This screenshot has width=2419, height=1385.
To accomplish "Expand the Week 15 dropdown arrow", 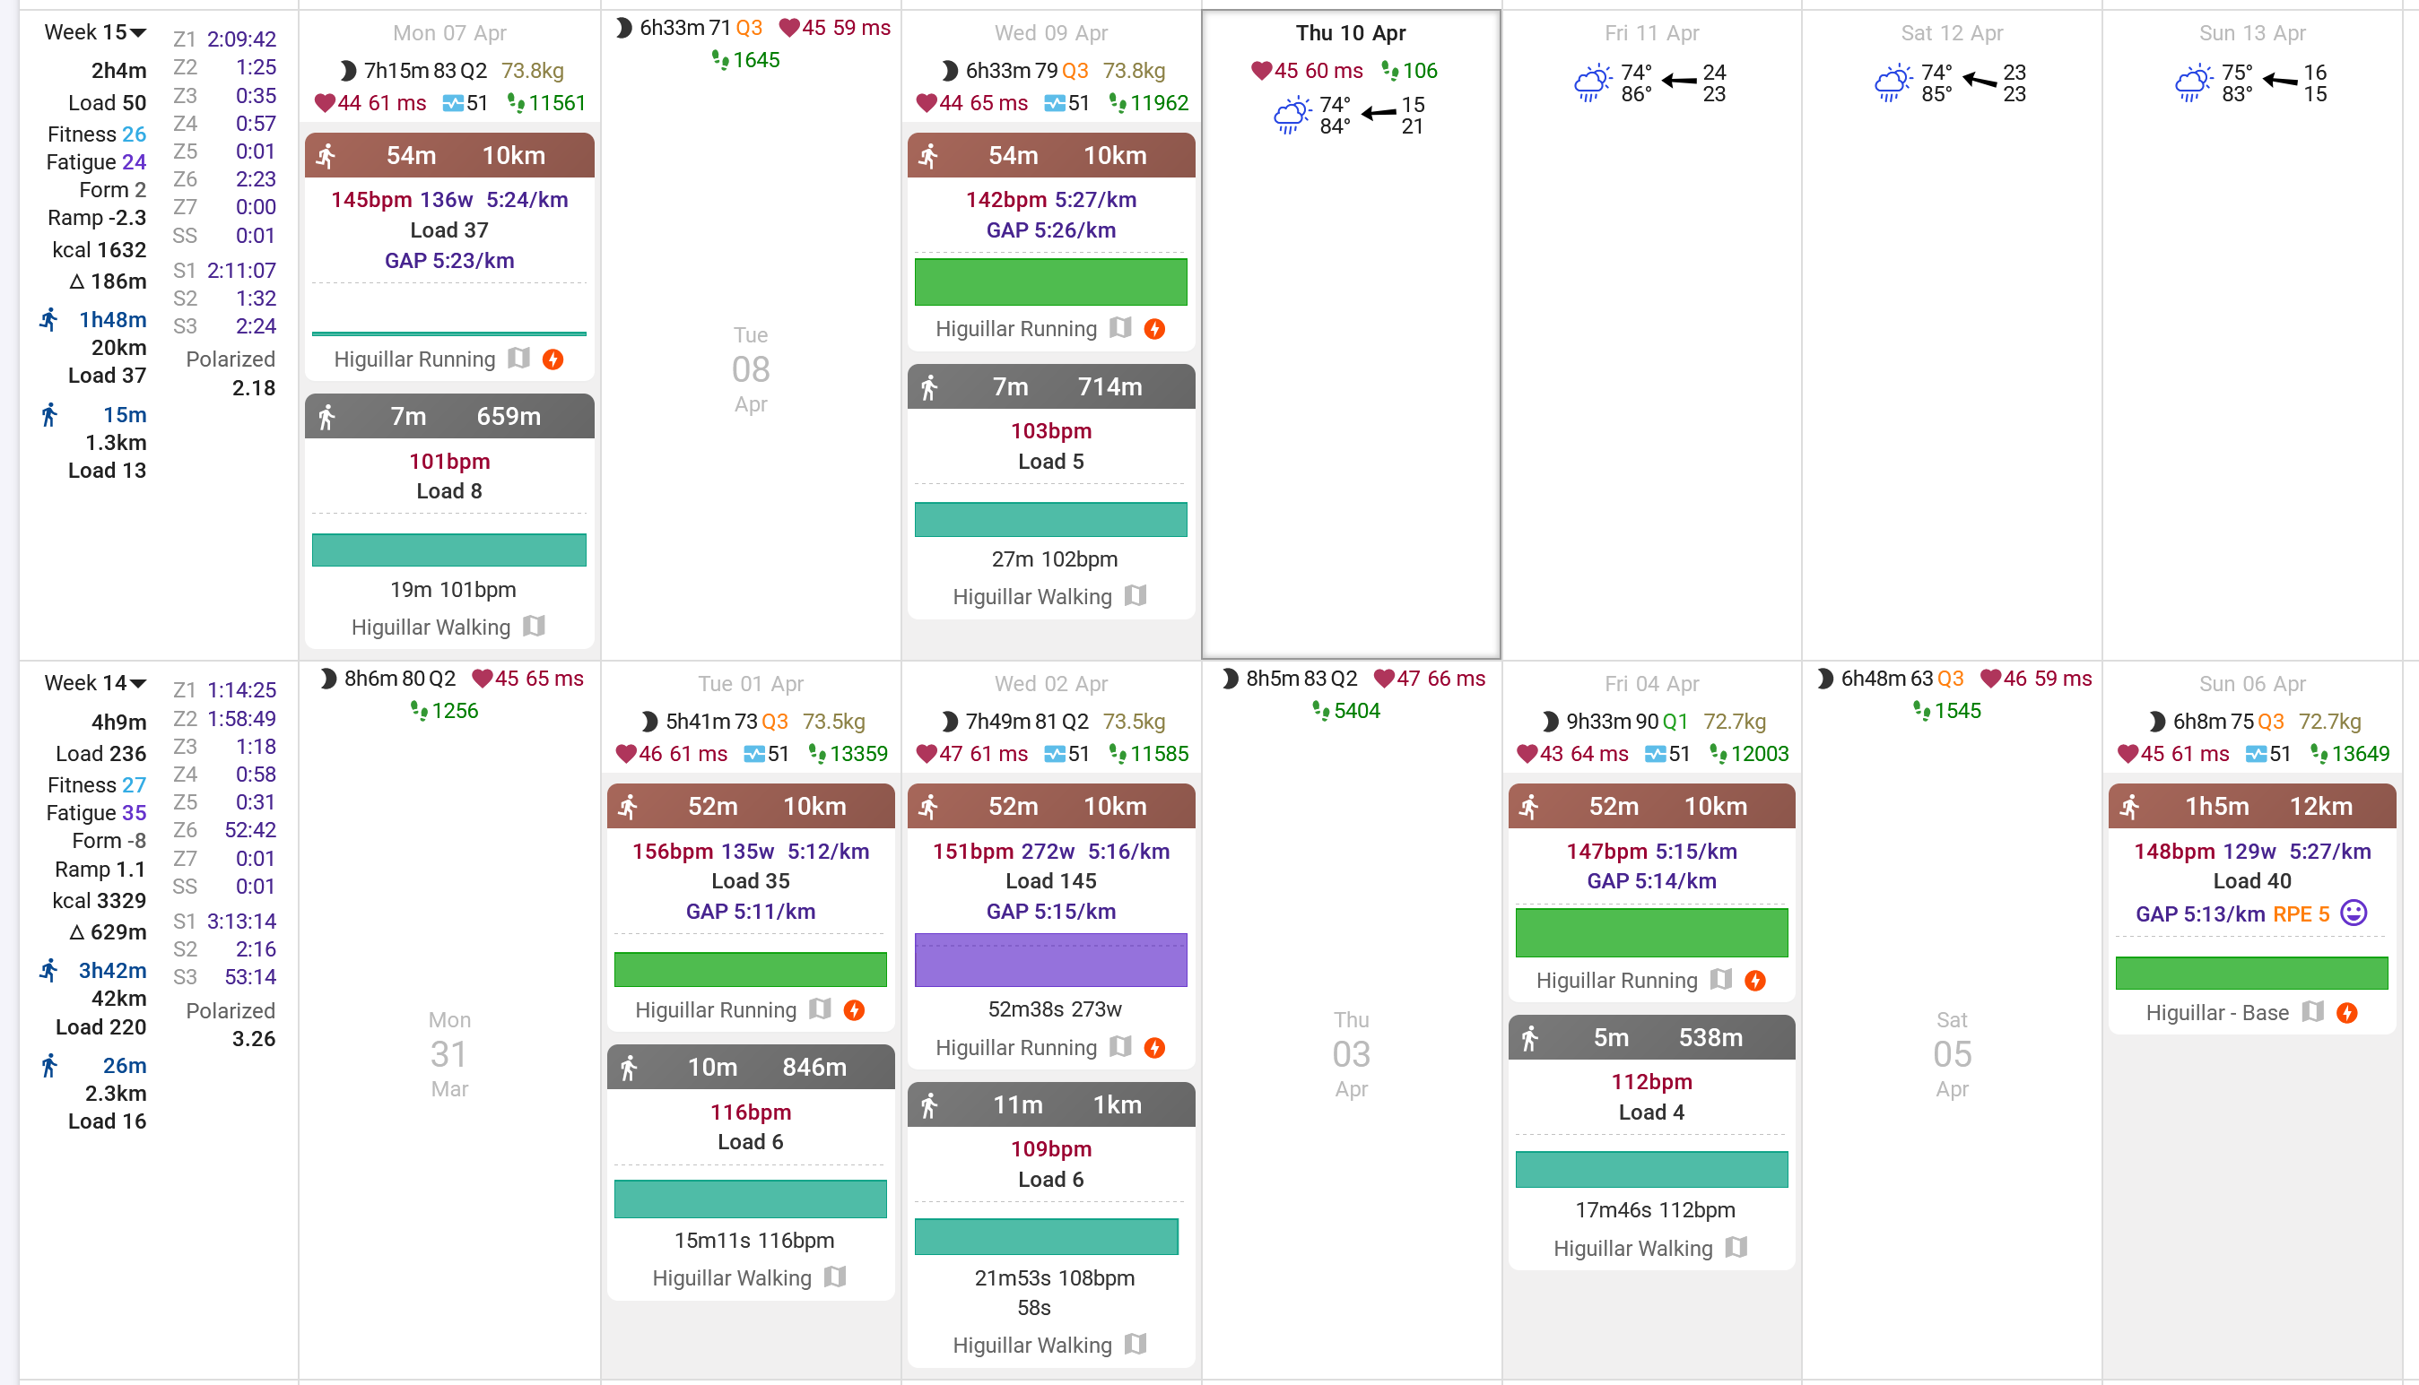I will tap(139, 33).
